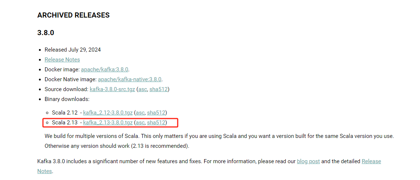Click the Released July 29, 2024 text

[x=73, y=50]
